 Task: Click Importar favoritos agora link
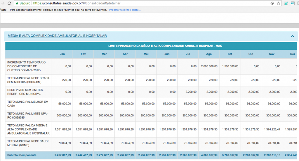pos(125,10)
